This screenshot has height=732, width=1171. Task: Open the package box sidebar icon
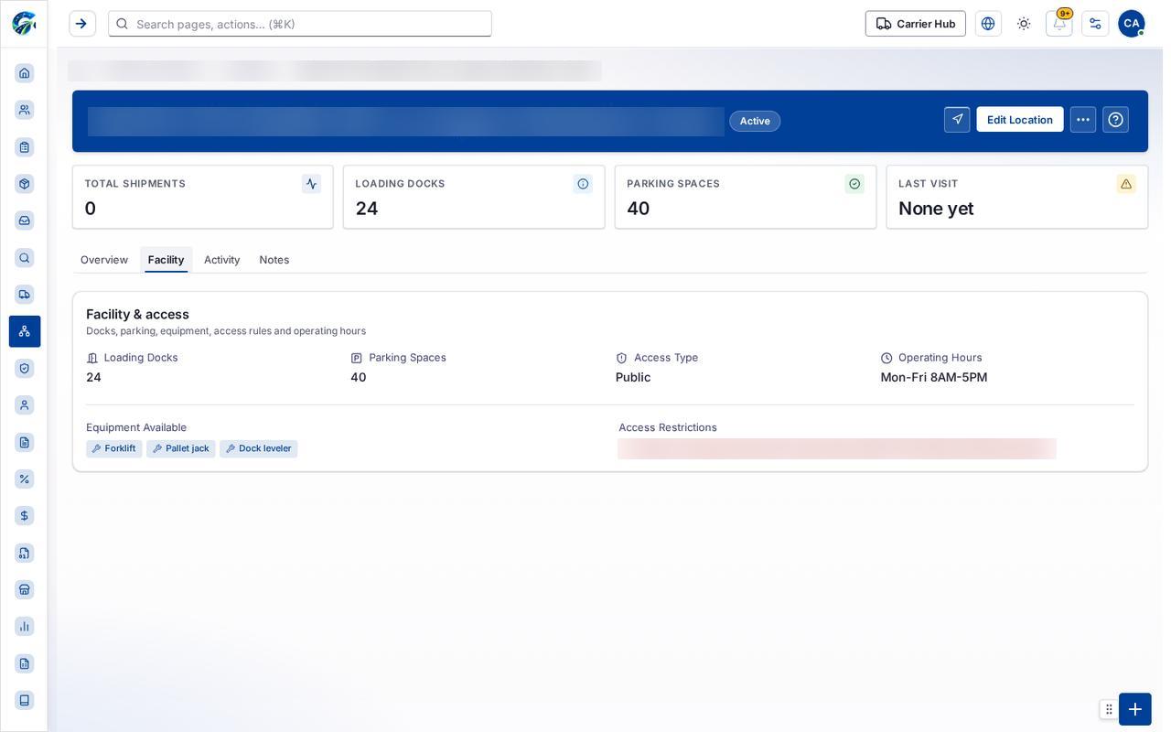tap(25, 184)
